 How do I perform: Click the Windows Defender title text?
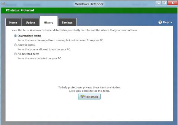coord(89,4)
